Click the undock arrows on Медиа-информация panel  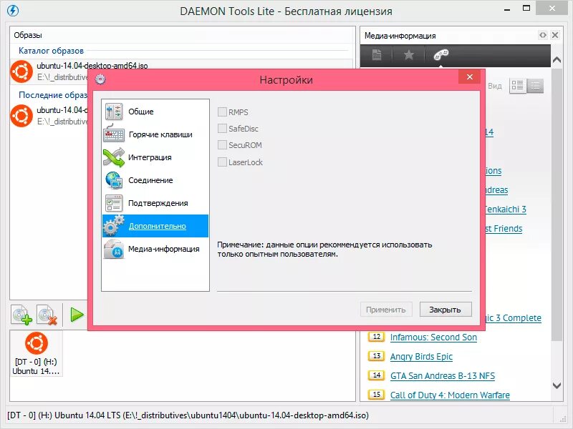click(x=543, y=35)
